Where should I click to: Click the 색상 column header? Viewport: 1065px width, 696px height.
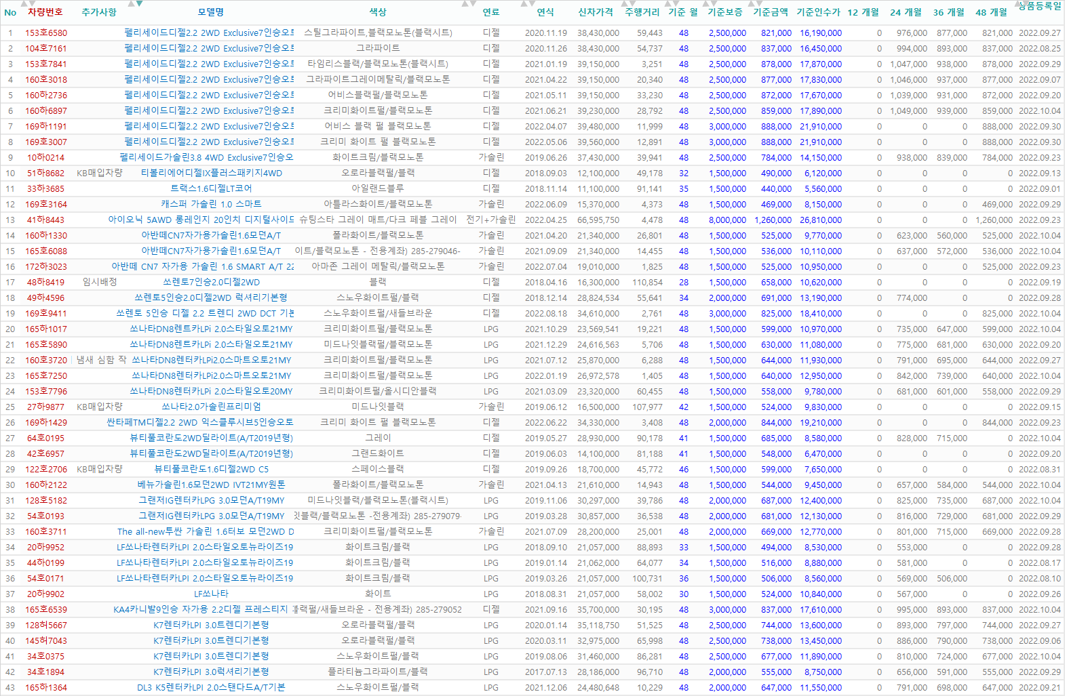pyautogui.click(x=378, y=12)
